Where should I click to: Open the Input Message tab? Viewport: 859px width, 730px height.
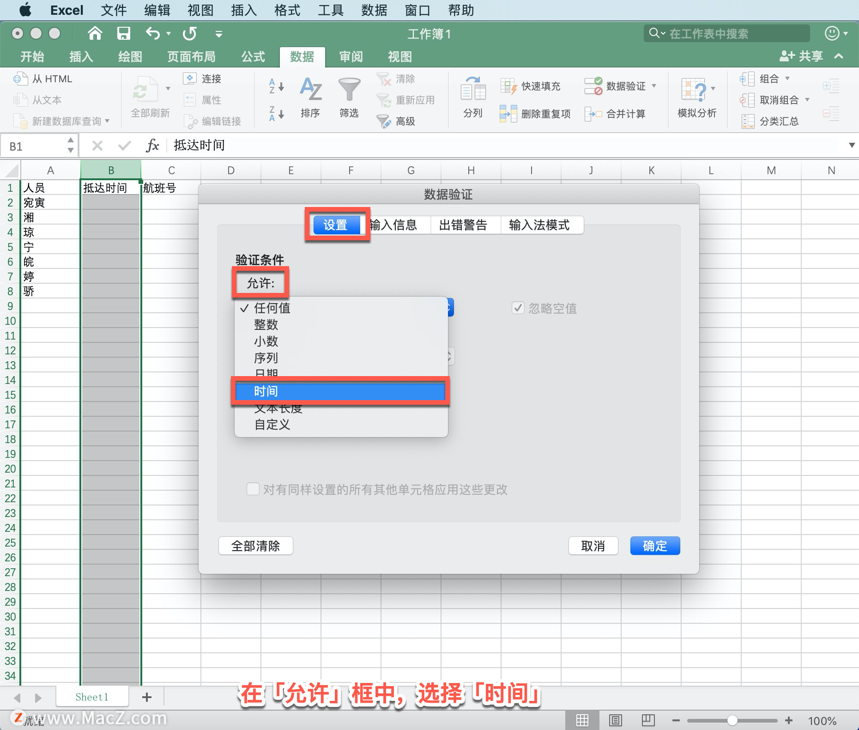pyautogui.click(x=396, y=225)
